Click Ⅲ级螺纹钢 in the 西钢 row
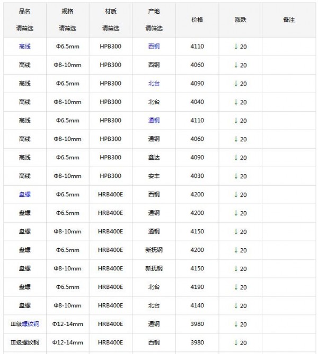The height and width of the screenshot is (354, 318). (25, 343)
